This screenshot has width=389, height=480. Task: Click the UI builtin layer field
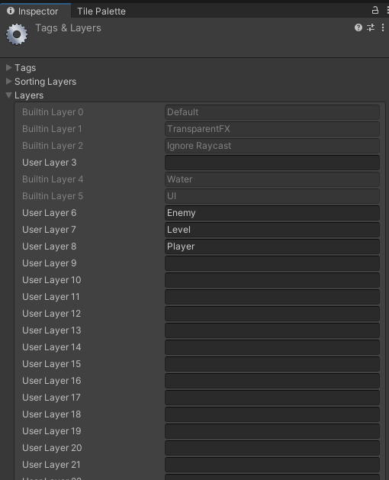coord(272,196)
